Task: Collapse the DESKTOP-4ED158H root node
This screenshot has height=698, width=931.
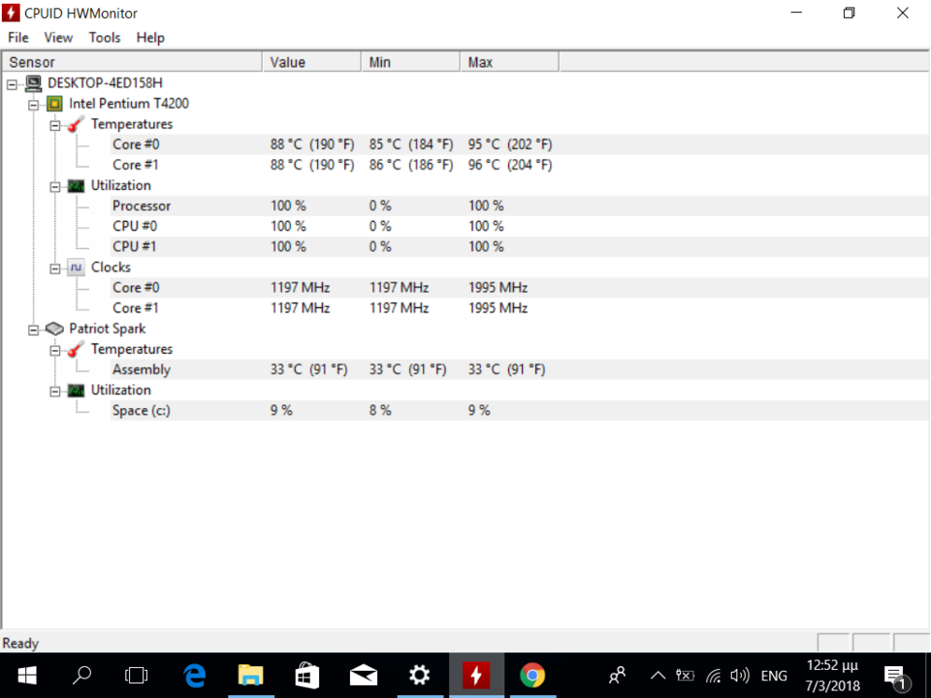Action: tap(12, 85)
